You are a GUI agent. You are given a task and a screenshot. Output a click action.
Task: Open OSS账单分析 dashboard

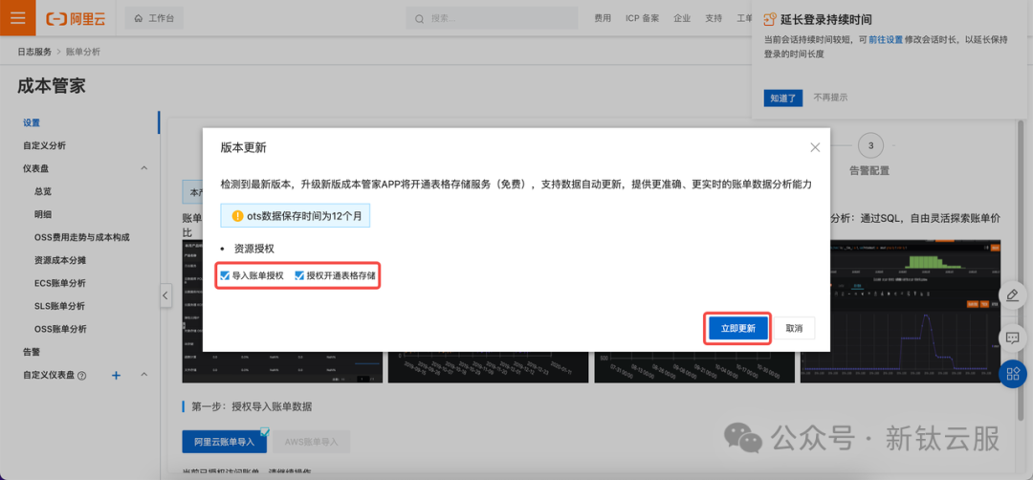(x=60, y=329)
